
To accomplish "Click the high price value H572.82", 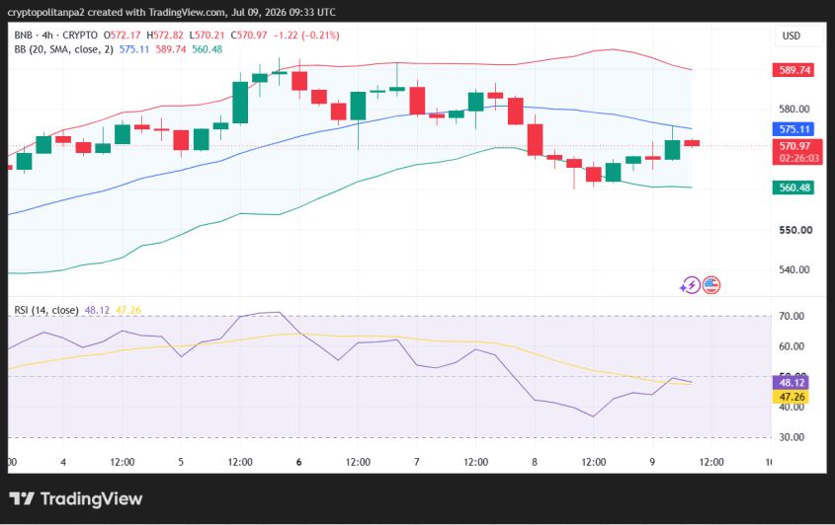I will click(x=165, y=36).
